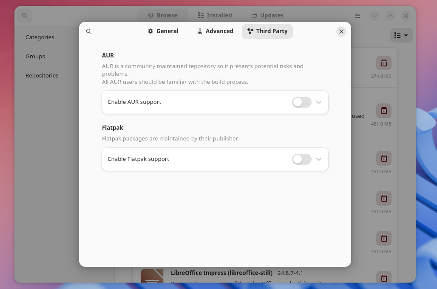Open the Advanced preferences tab
437x289 pixels.
pos(215,31)
